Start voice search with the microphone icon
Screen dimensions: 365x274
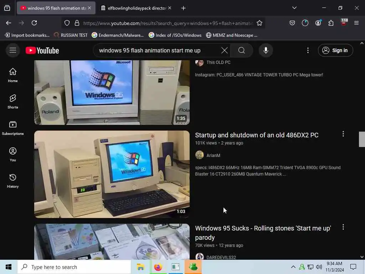[x=266, y=50]
